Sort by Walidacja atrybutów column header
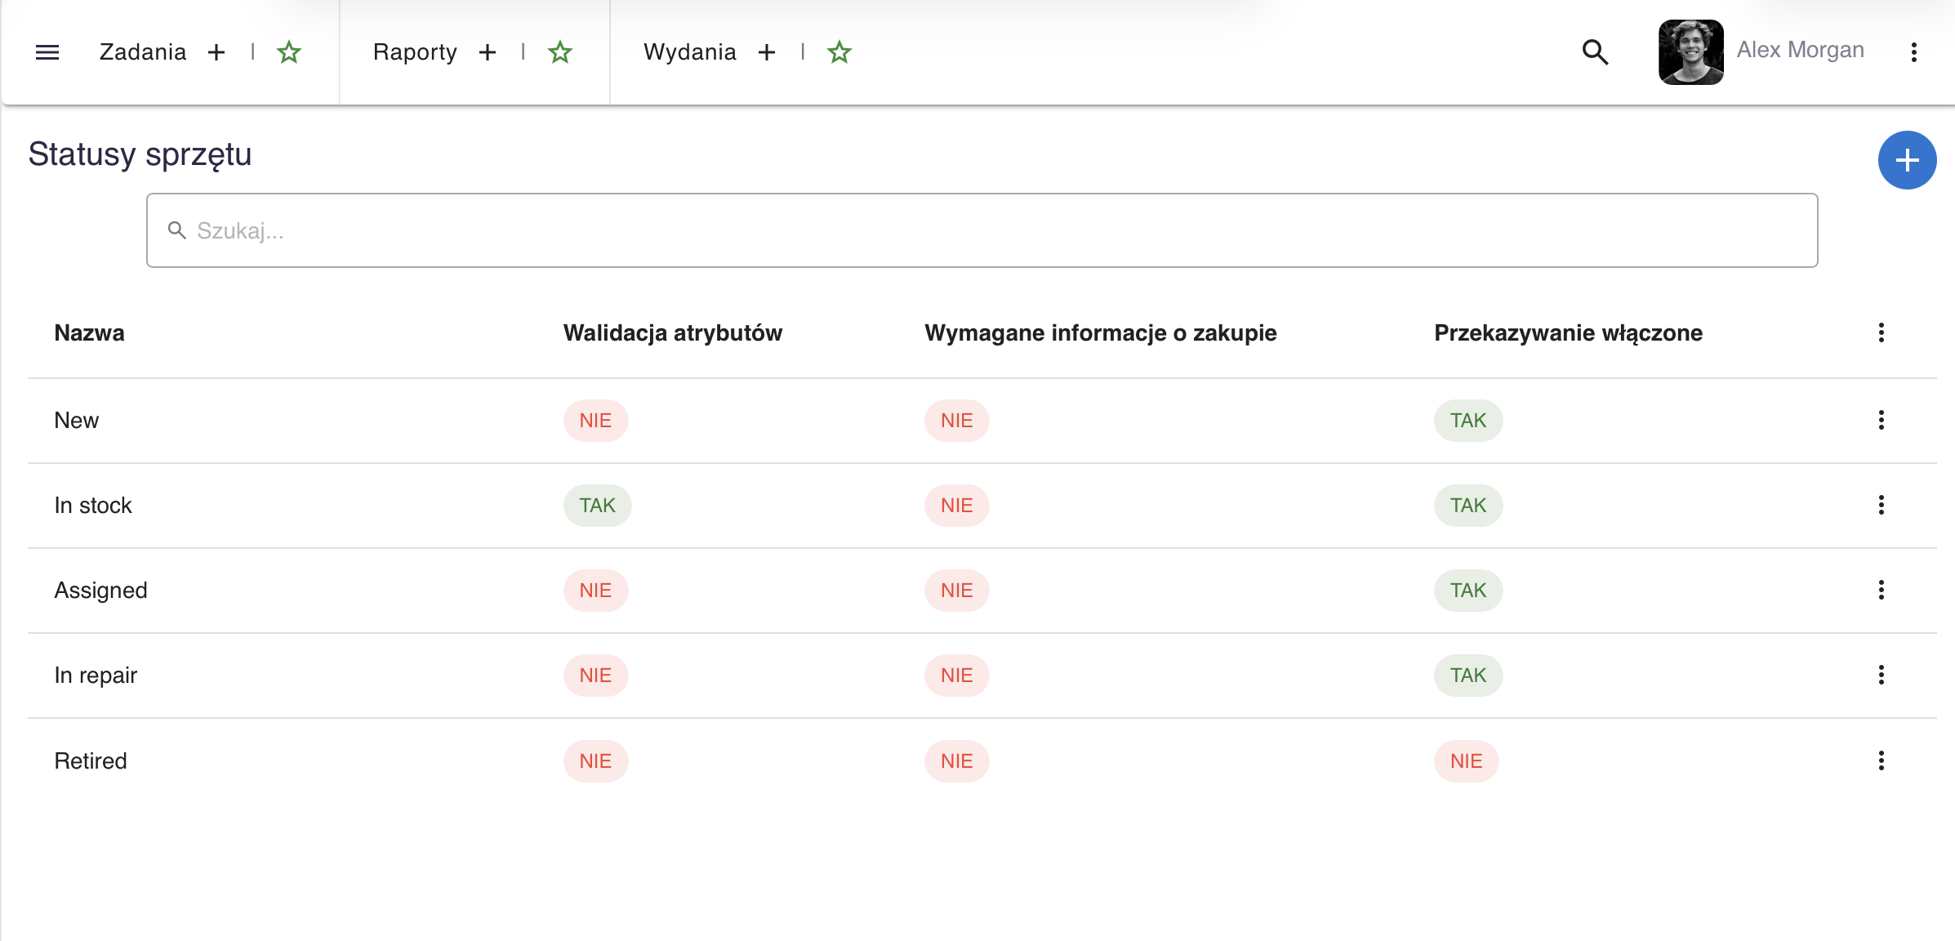Screen dimensions: 1955x941 [673, 333]
